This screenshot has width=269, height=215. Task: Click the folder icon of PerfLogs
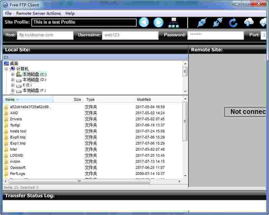click(6, 174)
